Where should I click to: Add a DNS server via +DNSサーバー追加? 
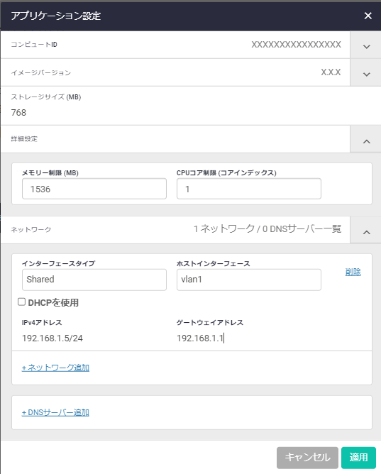pyautogui.click(x=55, y=412)
